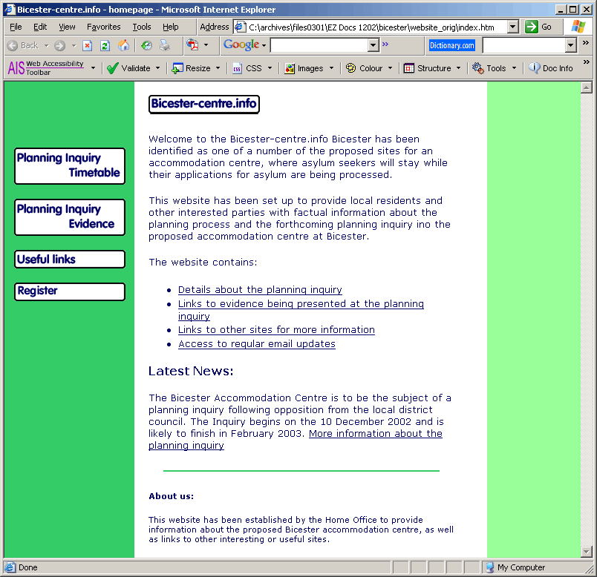Open the Help menu

[x=171, y=27]
